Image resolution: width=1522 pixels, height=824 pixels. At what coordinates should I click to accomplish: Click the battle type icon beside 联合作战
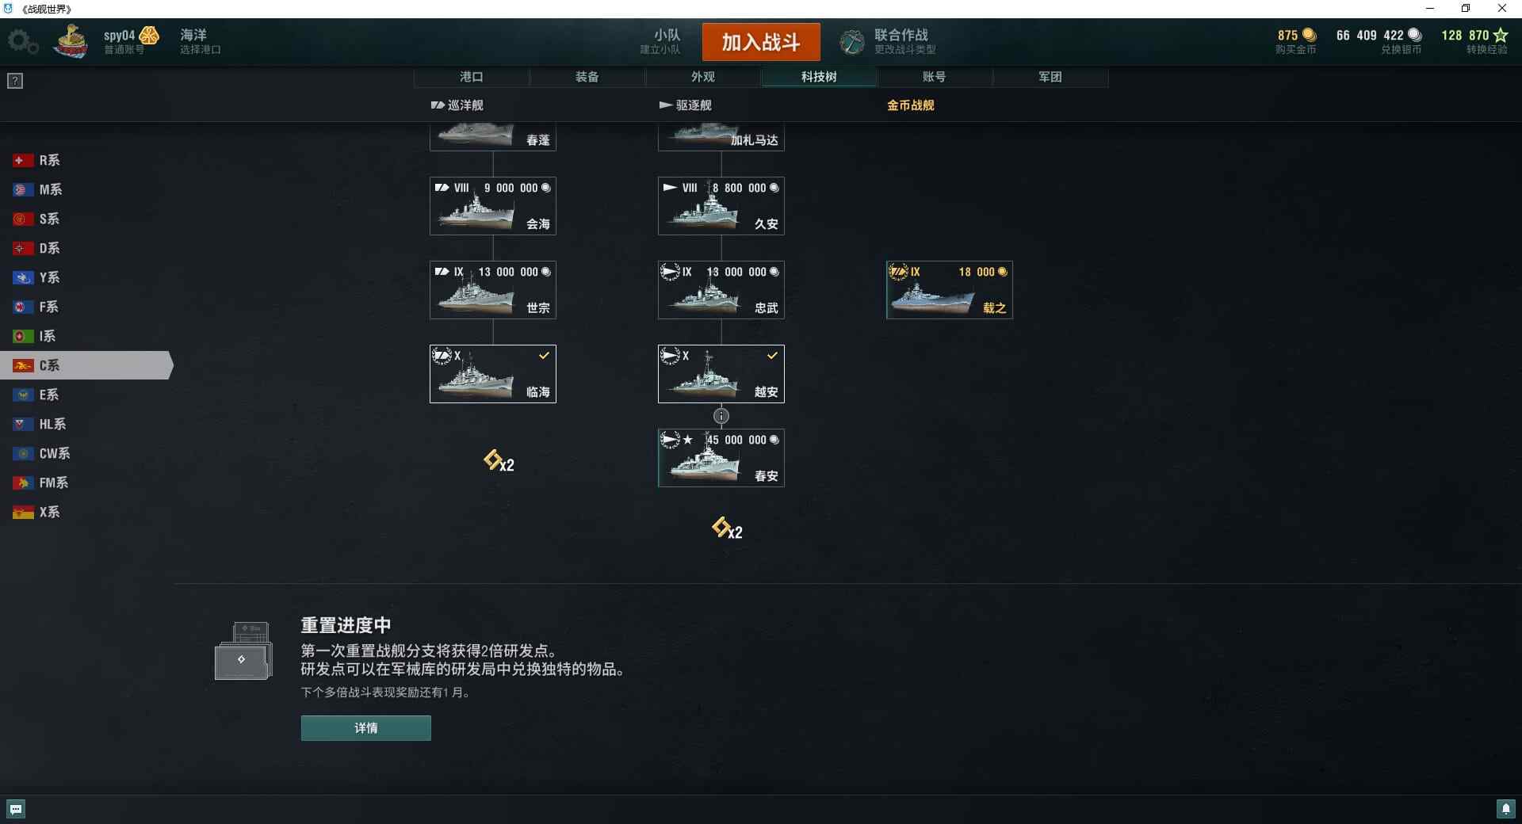click(852, 42)
